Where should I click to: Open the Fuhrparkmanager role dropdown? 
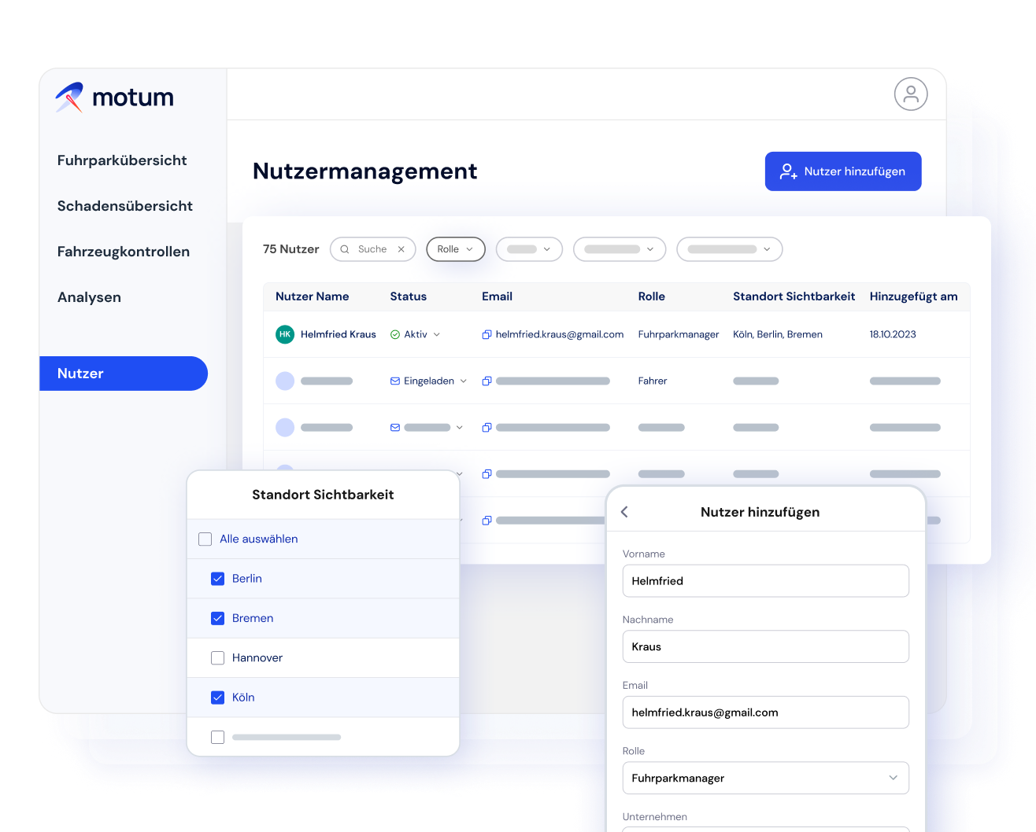(x=894, y=778)
